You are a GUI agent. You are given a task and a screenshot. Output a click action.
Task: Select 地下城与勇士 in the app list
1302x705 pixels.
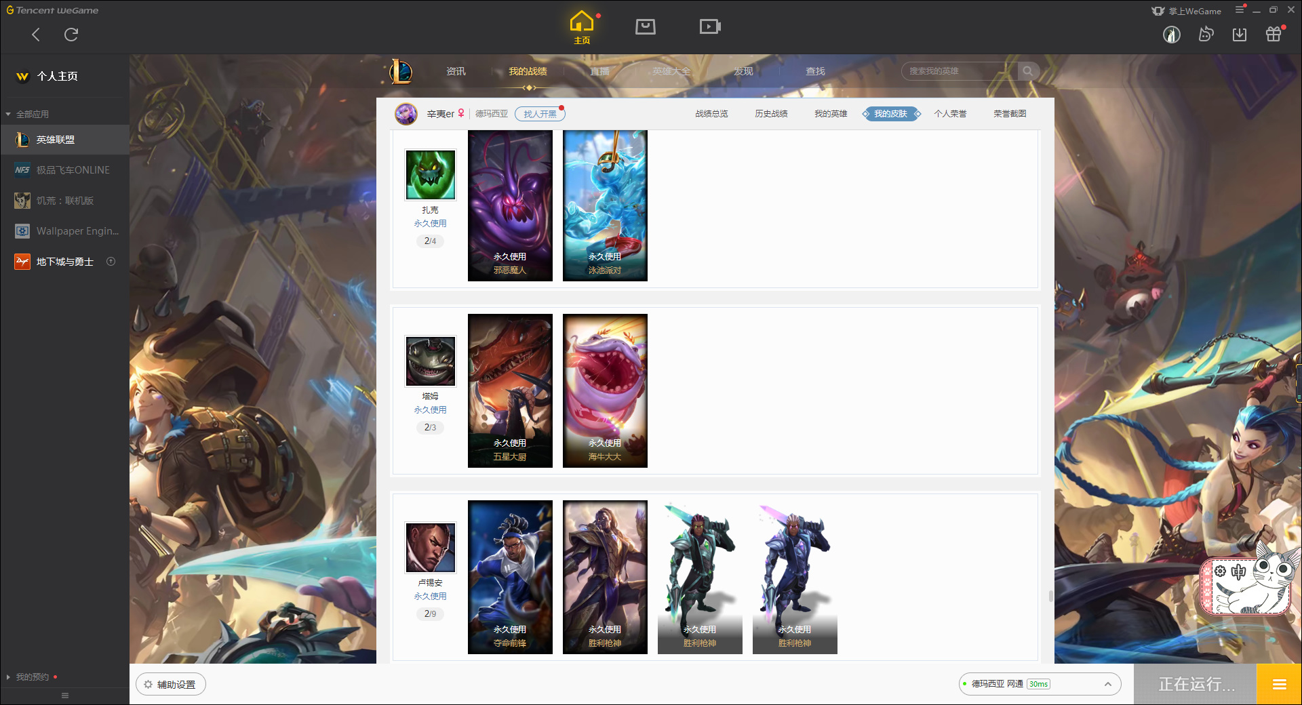(x=64, y=262)
